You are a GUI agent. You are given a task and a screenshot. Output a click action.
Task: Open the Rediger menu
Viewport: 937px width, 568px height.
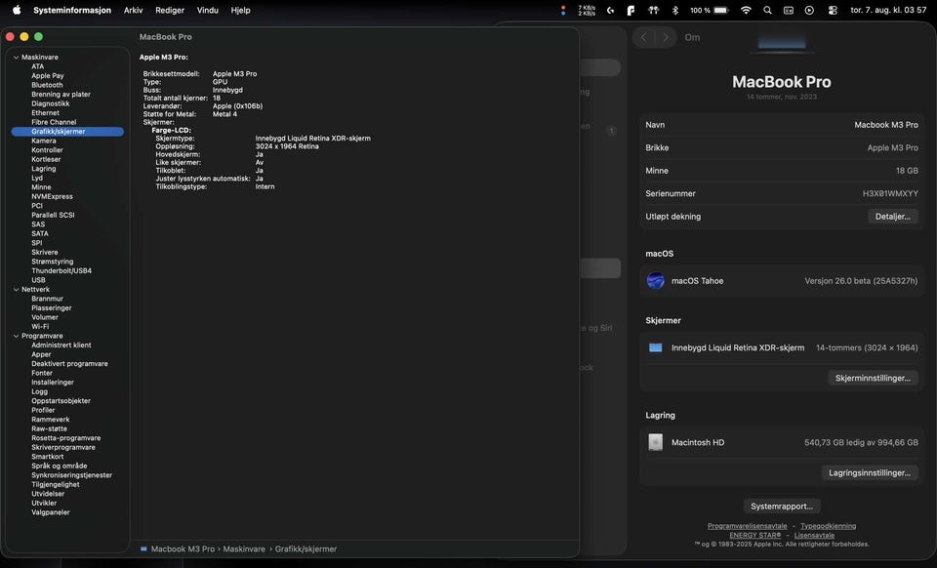click(x=170, y=10)
